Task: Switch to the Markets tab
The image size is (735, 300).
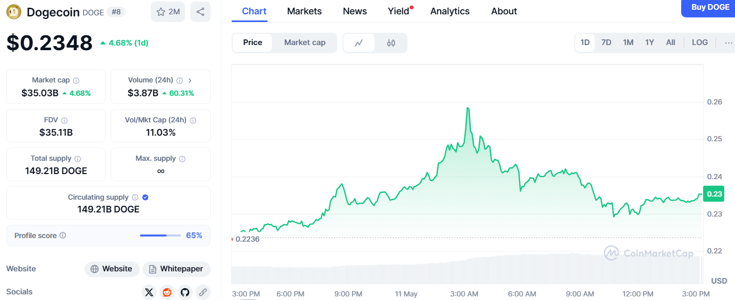Action: click(x=304, y=11)
